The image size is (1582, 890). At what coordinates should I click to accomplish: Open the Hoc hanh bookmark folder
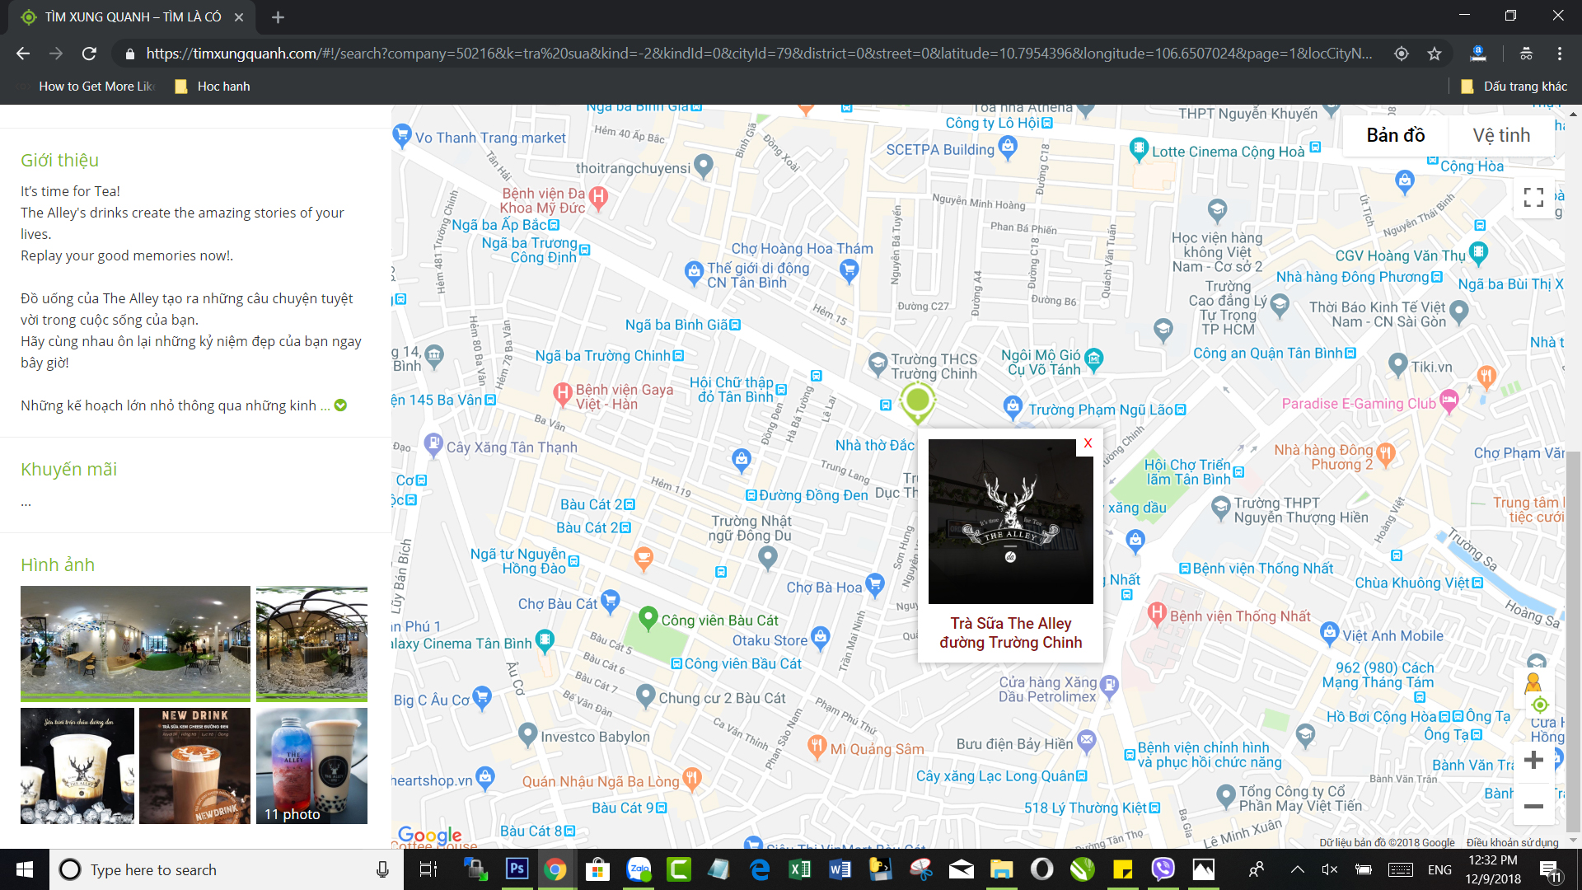point(213,87)
